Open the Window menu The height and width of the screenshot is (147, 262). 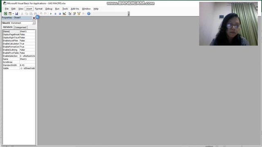coord(86,9)
